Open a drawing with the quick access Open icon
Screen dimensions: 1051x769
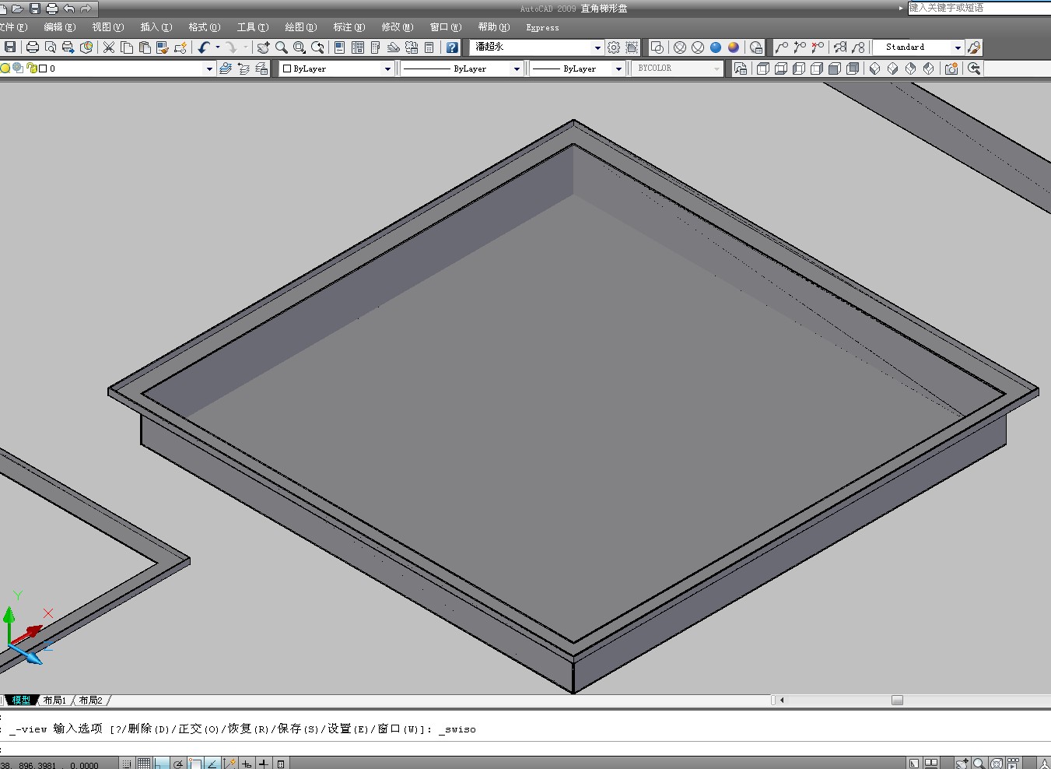pos(17,9)
